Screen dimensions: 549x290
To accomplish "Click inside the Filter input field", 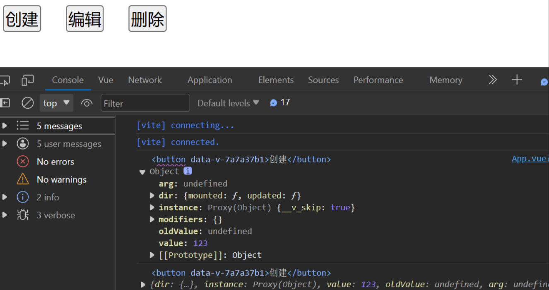I will coord(145,102).
